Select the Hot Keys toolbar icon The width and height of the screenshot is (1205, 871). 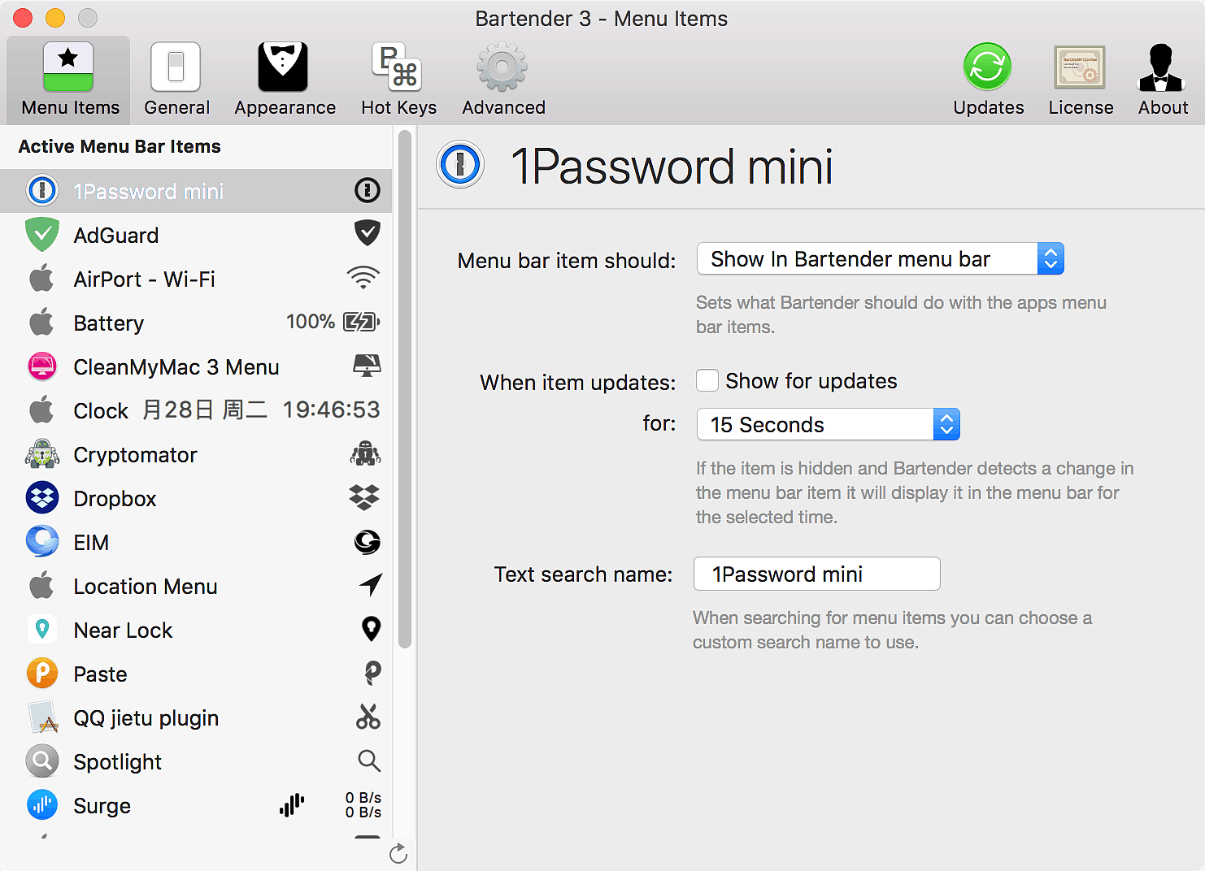pos(398,67)
